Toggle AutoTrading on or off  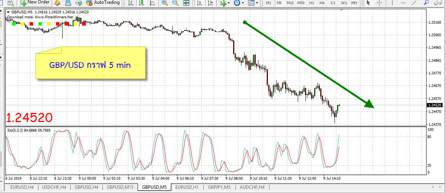(x=103, y=3)
